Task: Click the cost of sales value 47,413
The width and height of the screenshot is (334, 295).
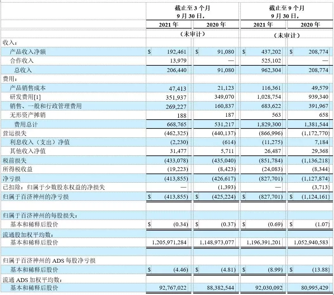Action: (177, 88)
